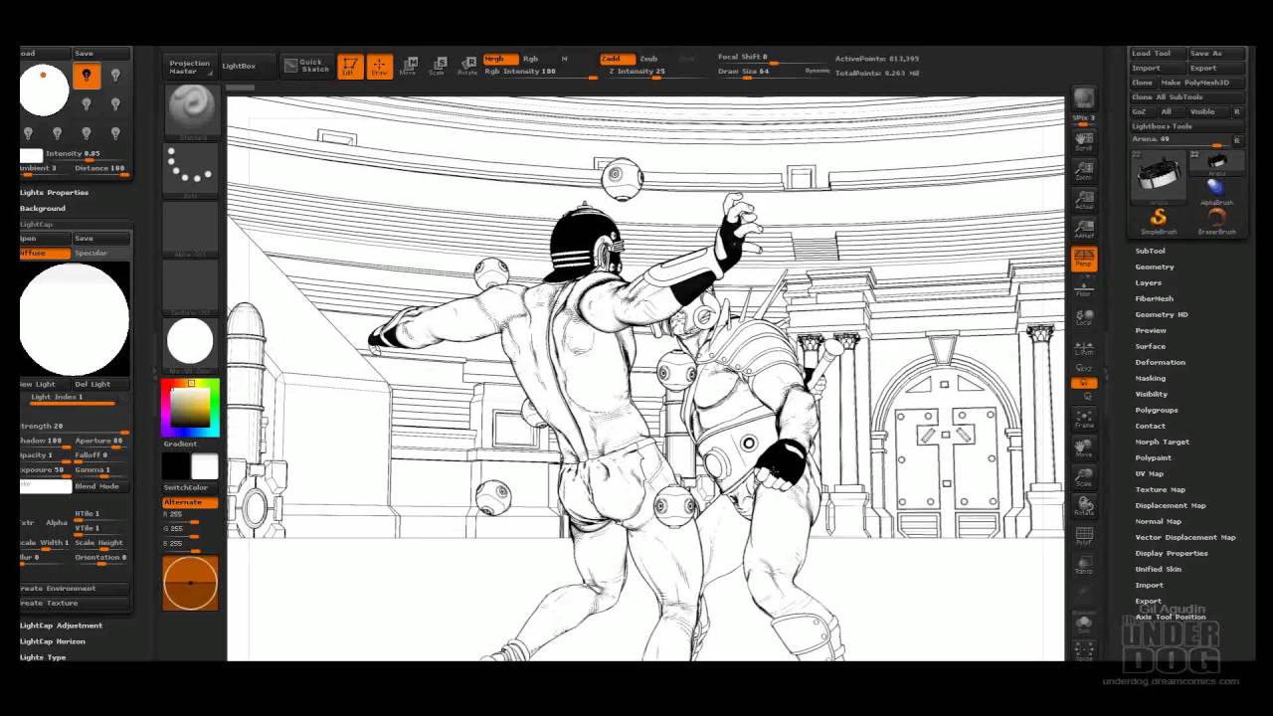Click the SwitchColor button
1273x716 pixels.
(190, 487)
